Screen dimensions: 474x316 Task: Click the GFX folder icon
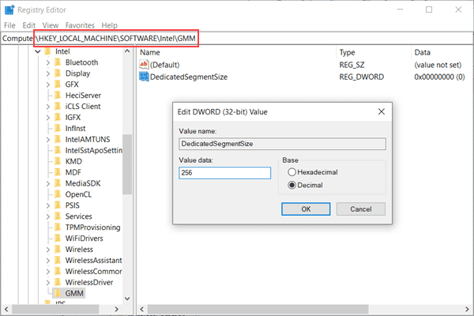pyautogui.click(x=58, y=85)
